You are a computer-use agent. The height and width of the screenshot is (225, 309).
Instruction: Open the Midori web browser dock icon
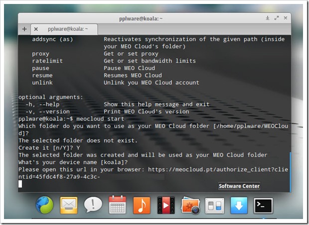click(x=44, y=205)
